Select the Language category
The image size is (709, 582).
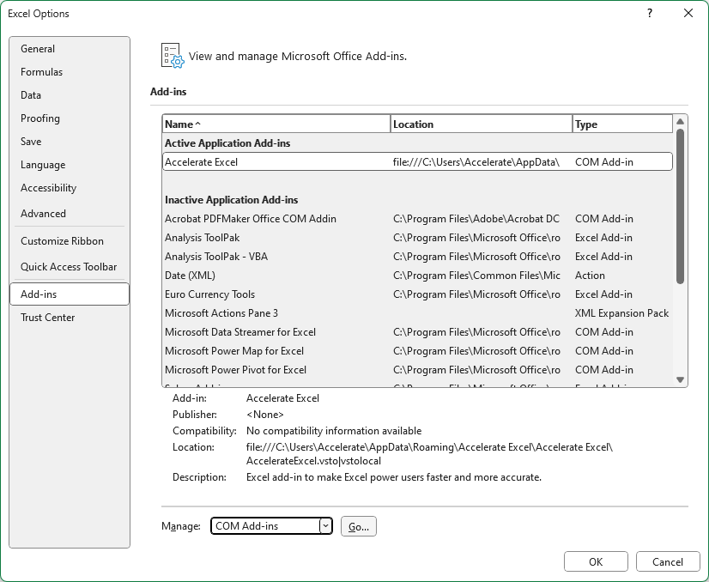click(70, 165)
